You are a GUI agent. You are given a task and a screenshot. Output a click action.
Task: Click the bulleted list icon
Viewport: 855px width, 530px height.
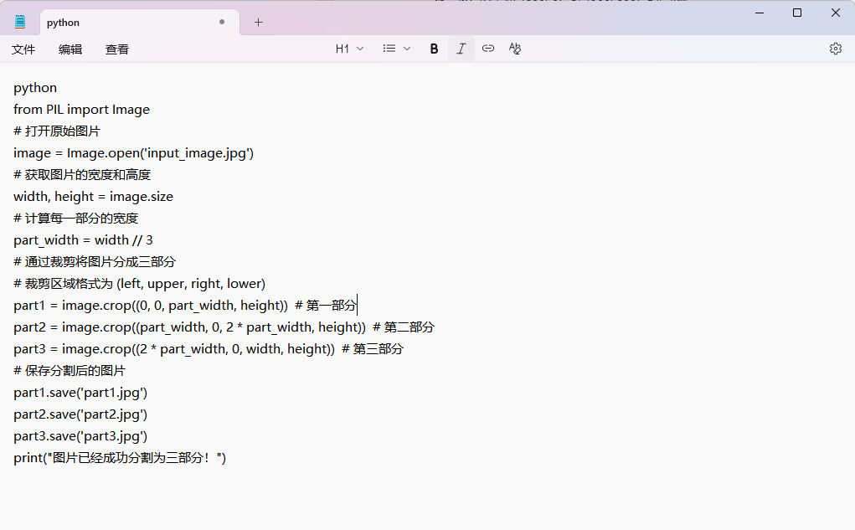click(x=389, y=49)
